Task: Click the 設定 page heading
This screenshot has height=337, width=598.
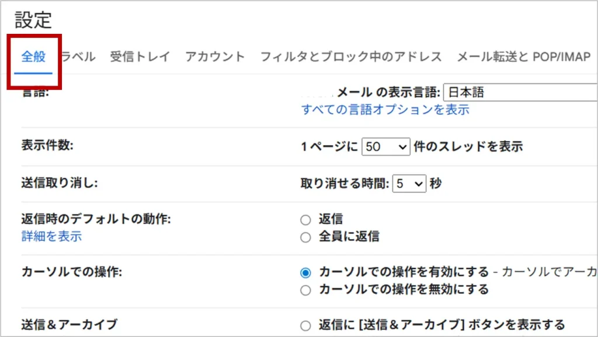Action: (x=33, y=20)
